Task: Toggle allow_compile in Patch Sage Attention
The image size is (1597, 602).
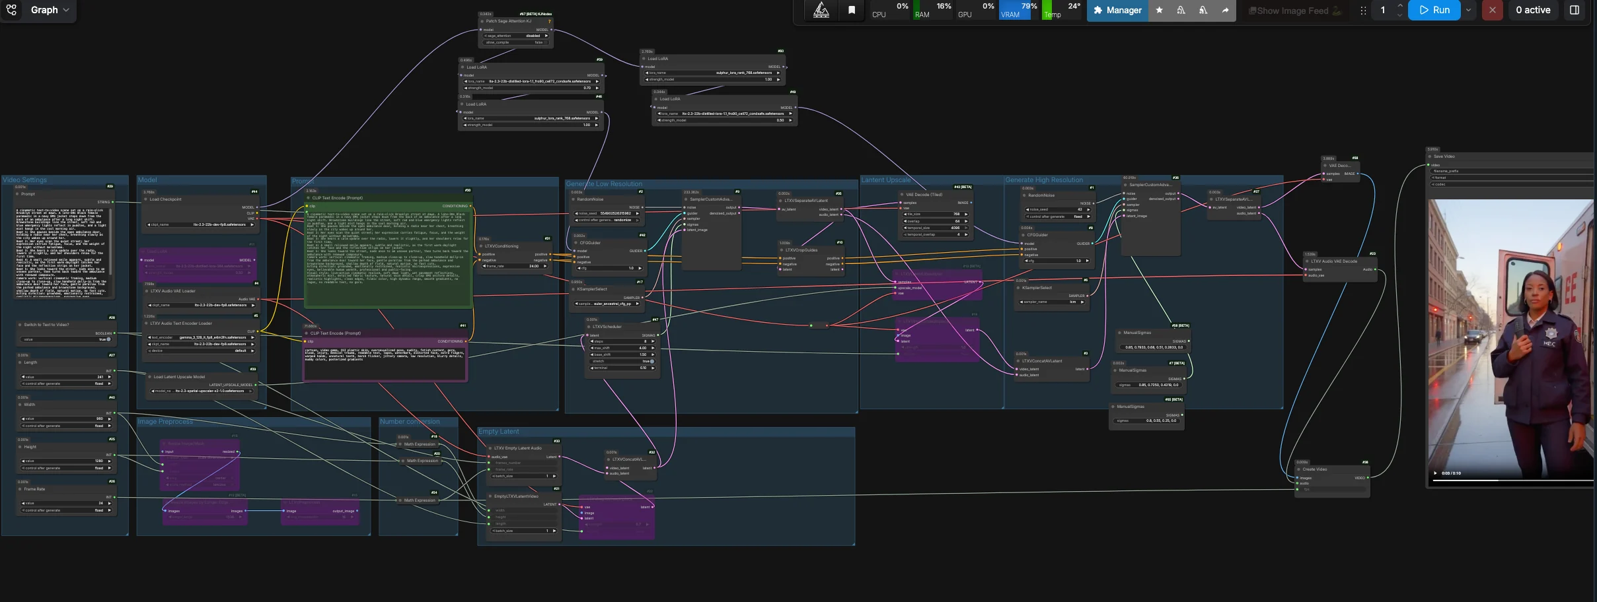Action: (516, 42)
